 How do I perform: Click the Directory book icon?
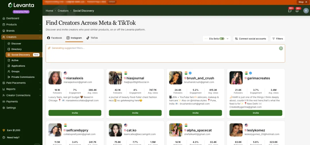point(9,49)
